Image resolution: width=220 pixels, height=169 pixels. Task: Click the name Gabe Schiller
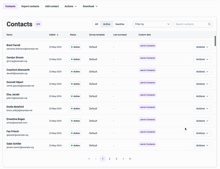click(14, 144)
